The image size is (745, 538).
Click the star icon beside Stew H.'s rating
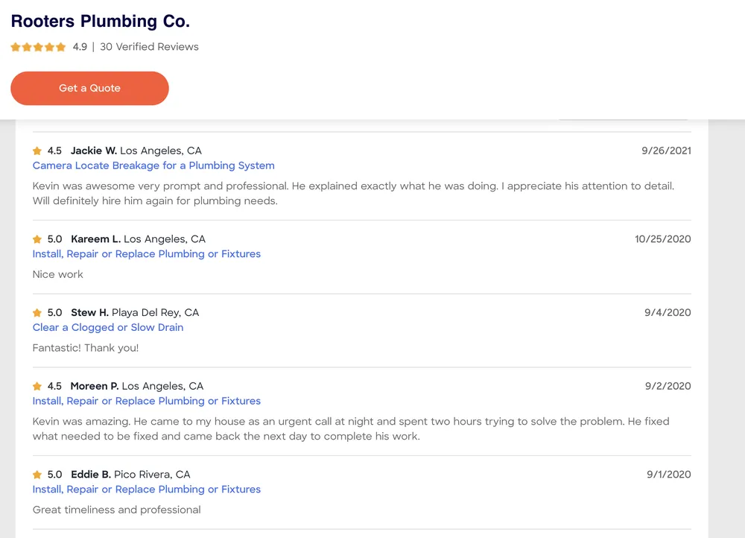point(37,313)
